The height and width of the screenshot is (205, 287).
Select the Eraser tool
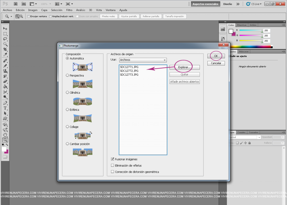pyautogui.click(x=5, y=81)
